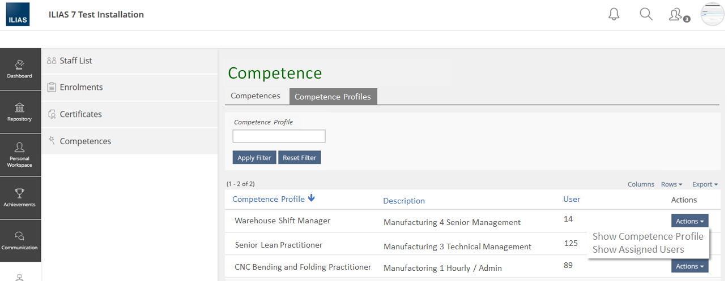The height and width of the screenshot is (281, 728).
Task: Click the ILIAS logo icon
Action: coord(18,15)
